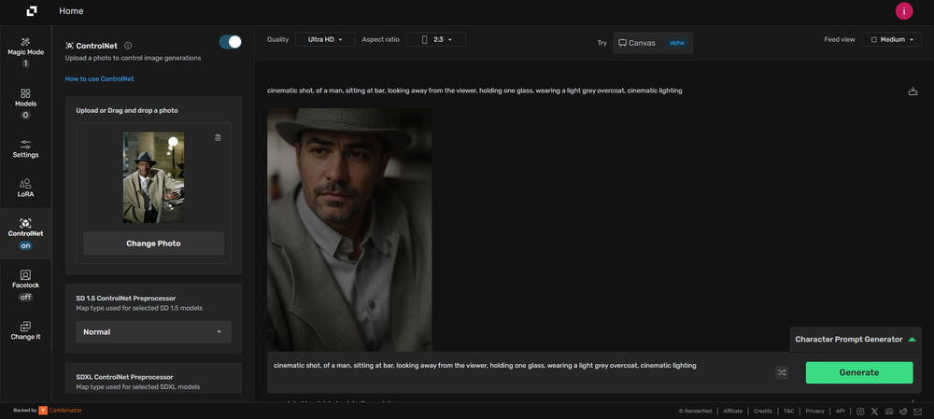Screen dimensions: 934x419
Task: Download the generated image
Action: click(913, 91)
